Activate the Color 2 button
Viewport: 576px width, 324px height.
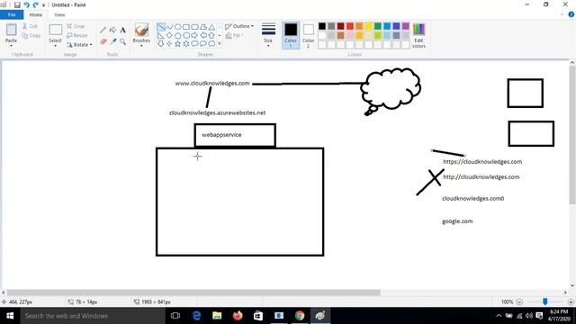pyautogui.click(x=308, y=35)
